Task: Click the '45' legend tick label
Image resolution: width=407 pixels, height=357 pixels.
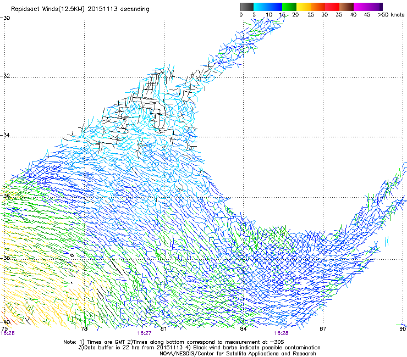Action: (x=367, y=15)
